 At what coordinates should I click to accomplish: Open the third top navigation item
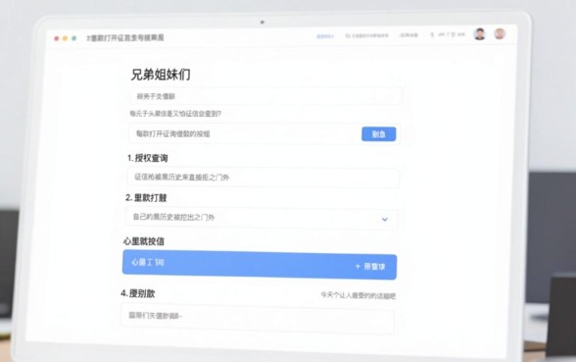(408, 35)
